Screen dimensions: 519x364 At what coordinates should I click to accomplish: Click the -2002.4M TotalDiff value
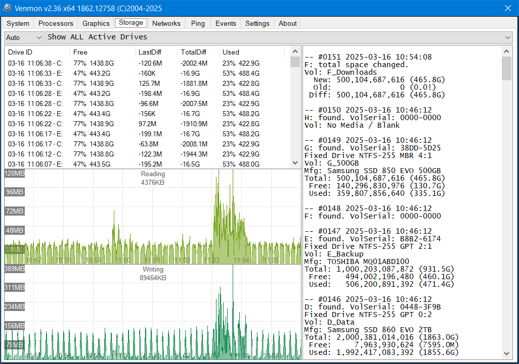(194, 64)
